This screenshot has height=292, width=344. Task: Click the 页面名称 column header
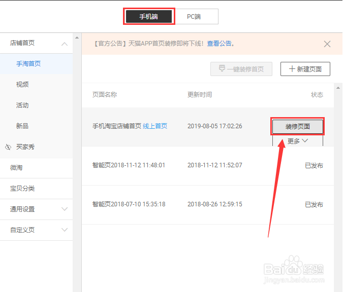(x=105, y=95)
